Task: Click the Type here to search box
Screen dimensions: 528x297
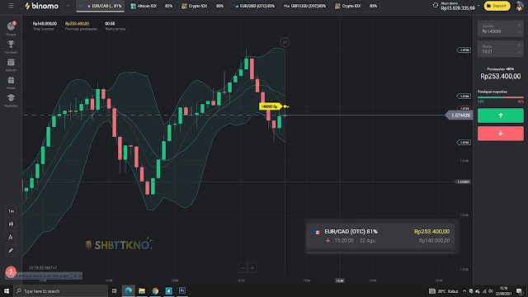Action: coord(60,291)
